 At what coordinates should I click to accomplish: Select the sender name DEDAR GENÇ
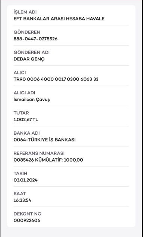tap(29, 59)
